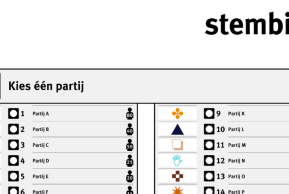The width and height of the screenshot is (289, 194).
Task: Click the person icon labeled 20
Action: pyautogui.click(x=130, y=176)
